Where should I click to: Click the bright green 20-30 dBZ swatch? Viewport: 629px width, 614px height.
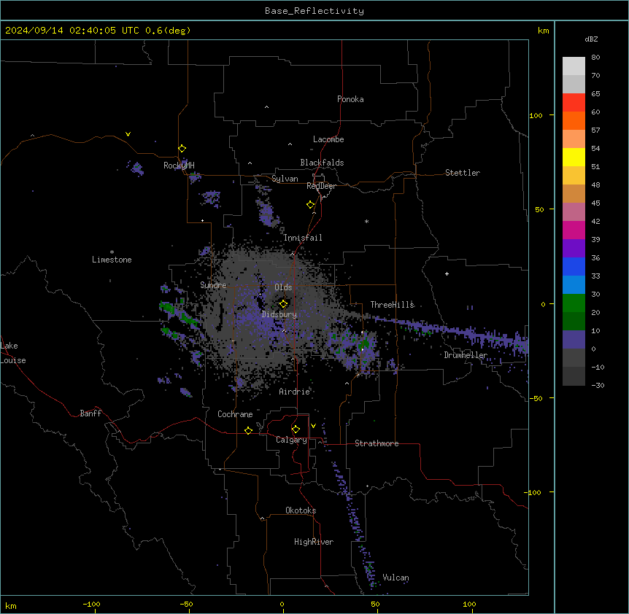click(574, 303)
